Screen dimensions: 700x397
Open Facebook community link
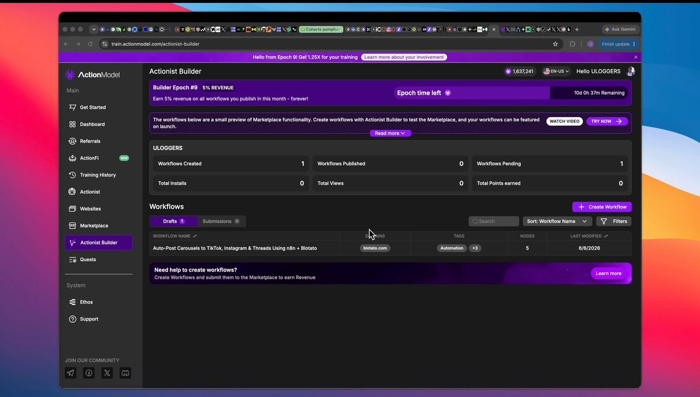(89, 373)
